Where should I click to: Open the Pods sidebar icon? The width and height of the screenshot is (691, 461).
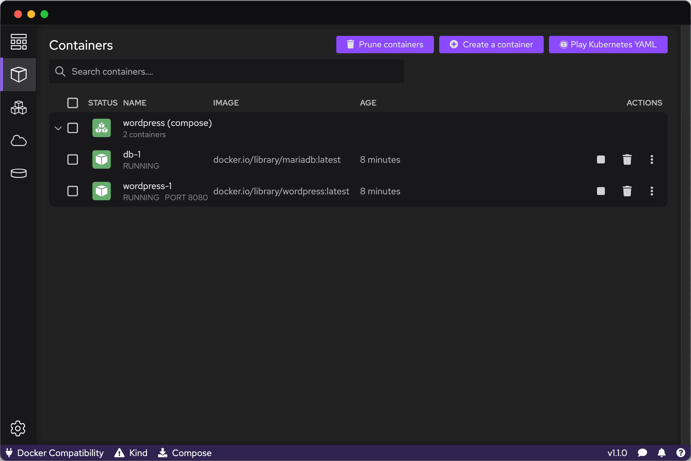pos(18,108)
